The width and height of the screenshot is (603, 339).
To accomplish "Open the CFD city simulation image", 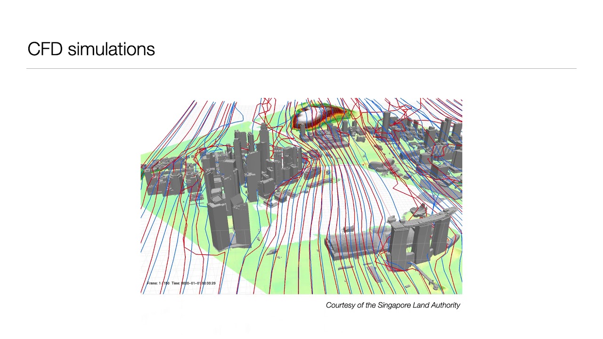I will click(x=301, y=196).
